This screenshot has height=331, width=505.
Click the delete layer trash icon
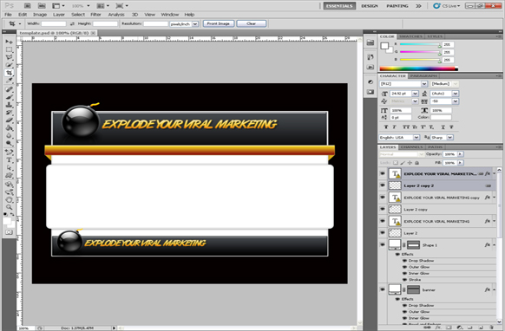click(491, 328)
